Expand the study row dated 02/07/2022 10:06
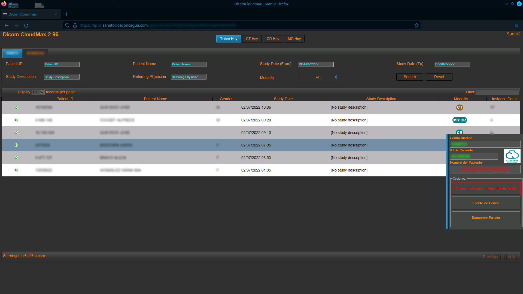Viewport: 523px width, 294px height. click(16, 108)
